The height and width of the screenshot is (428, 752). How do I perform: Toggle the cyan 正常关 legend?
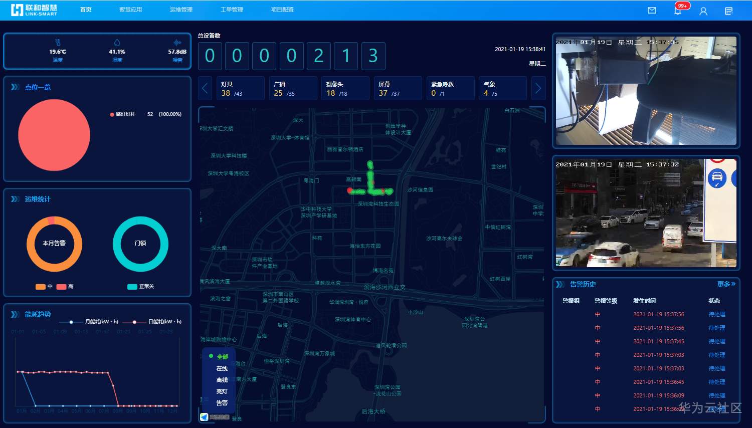[x=141, y=287]
